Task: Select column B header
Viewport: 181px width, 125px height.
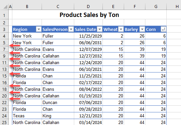Action: 27,7
